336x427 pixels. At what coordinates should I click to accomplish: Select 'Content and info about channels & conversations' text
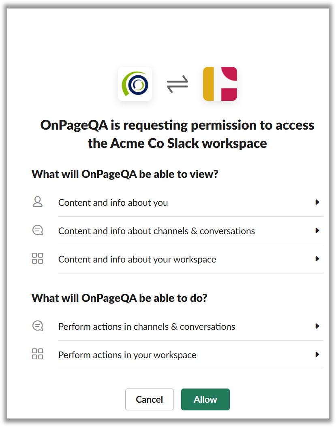[157, 231]
